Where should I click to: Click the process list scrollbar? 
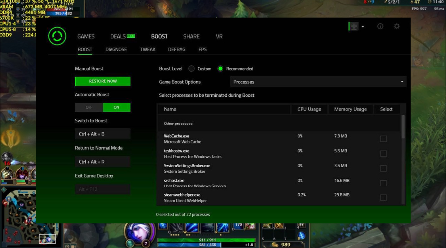403,126
